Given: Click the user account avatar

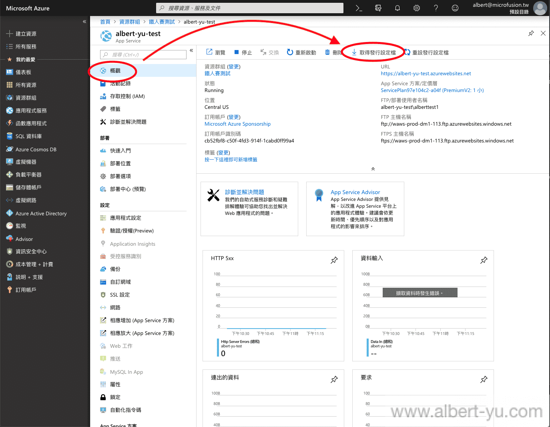Looking at the screenshot, I should 540,8.
